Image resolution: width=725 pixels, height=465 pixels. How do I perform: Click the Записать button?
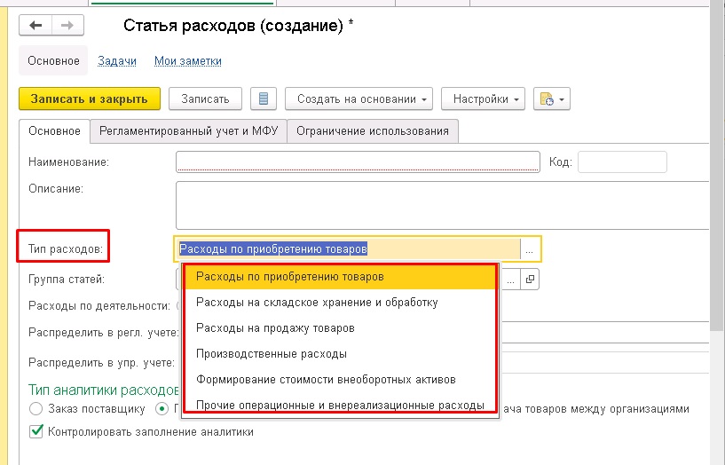pyautogui.click(x=205, y=99)
